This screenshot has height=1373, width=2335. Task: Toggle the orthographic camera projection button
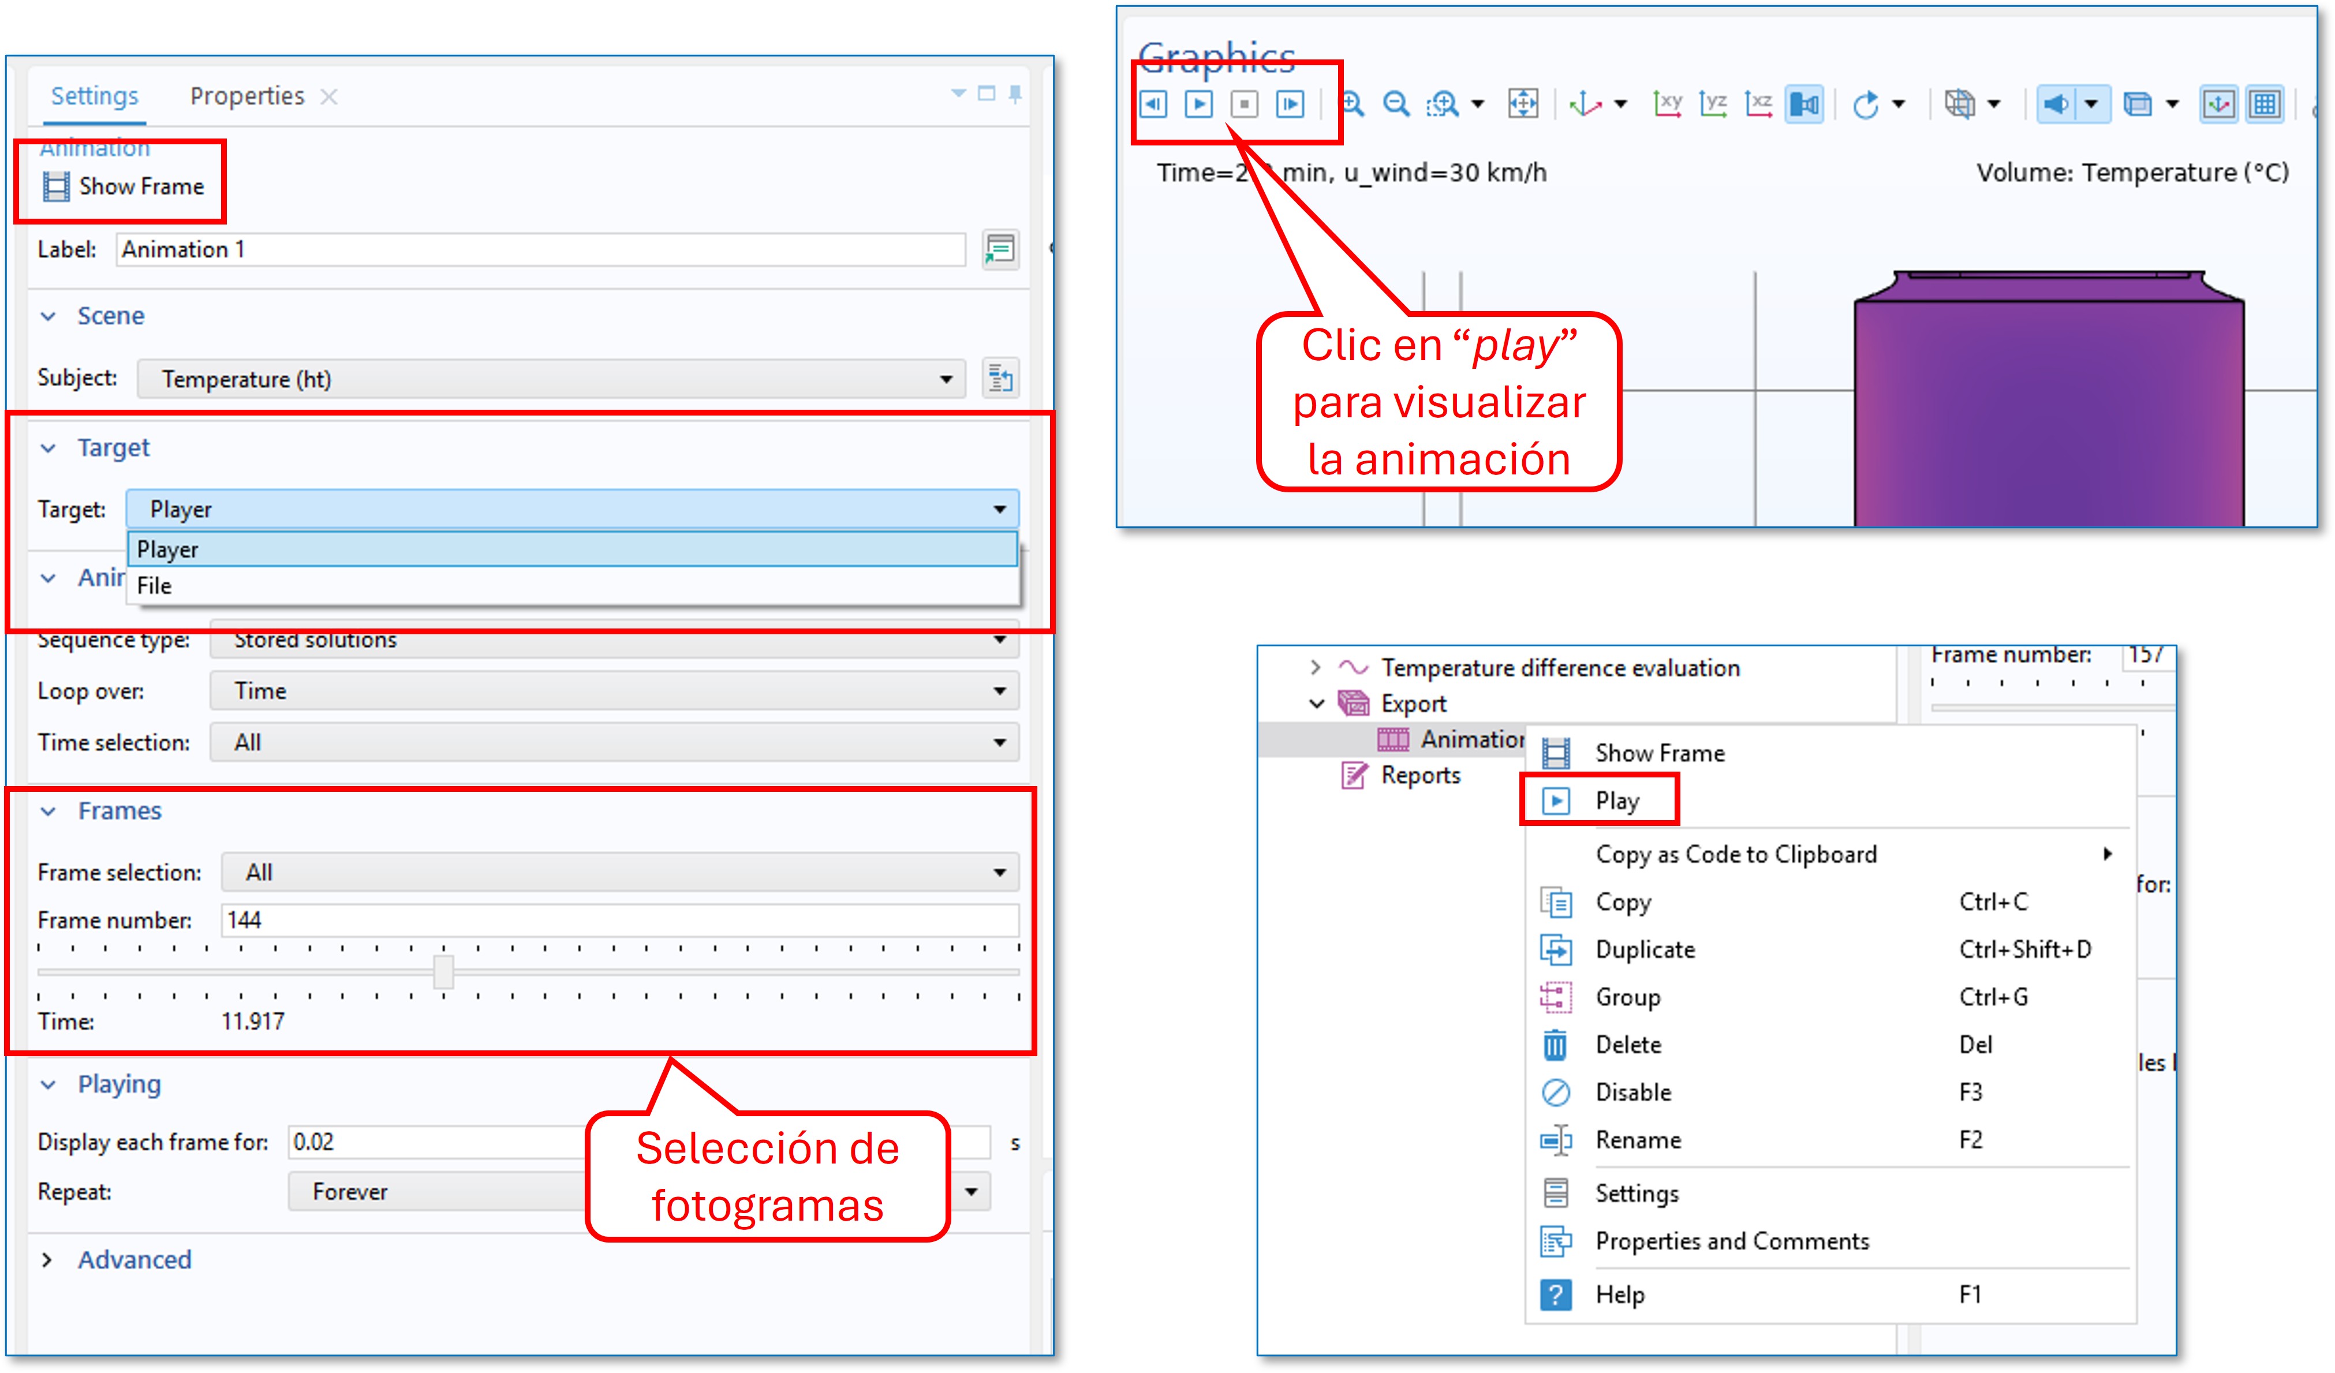1804,104
